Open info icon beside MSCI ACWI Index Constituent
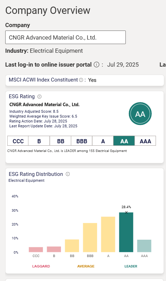Image resolution: width=166 pixels, height=281 pixels. (81, 80)
